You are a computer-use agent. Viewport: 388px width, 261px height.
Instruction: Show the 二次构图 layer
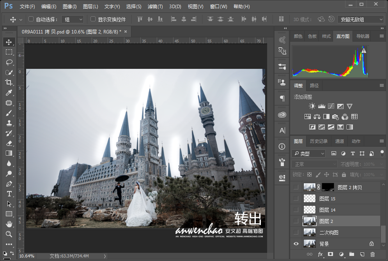point(296,232)
